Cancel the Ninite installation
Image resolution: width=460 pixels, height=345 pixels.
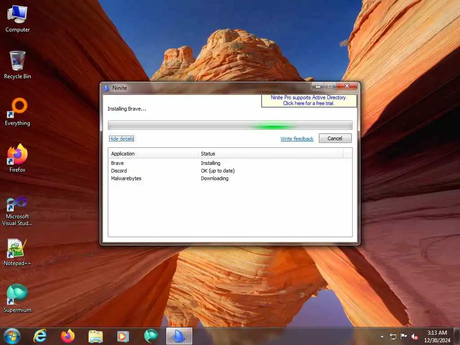[x=335, y=138]
